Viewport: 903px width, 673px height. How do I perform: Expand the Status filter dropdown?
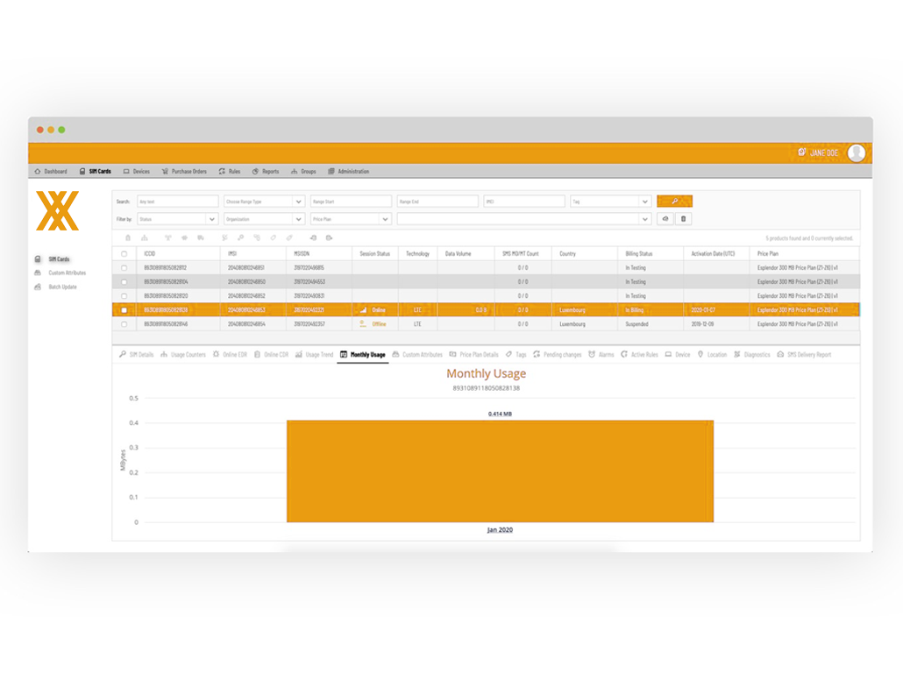click(176, 219)
